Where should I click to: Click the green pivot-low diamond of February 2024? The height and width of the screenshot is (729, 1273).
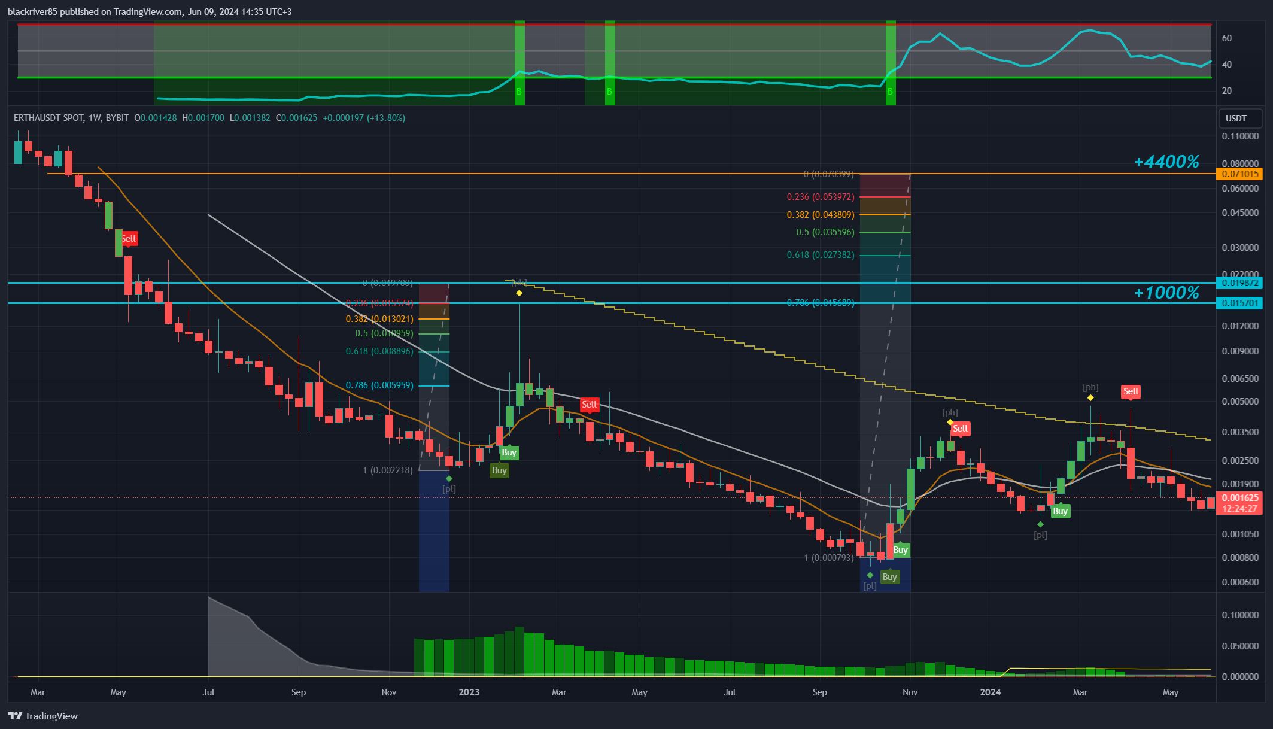[1041, 524]
